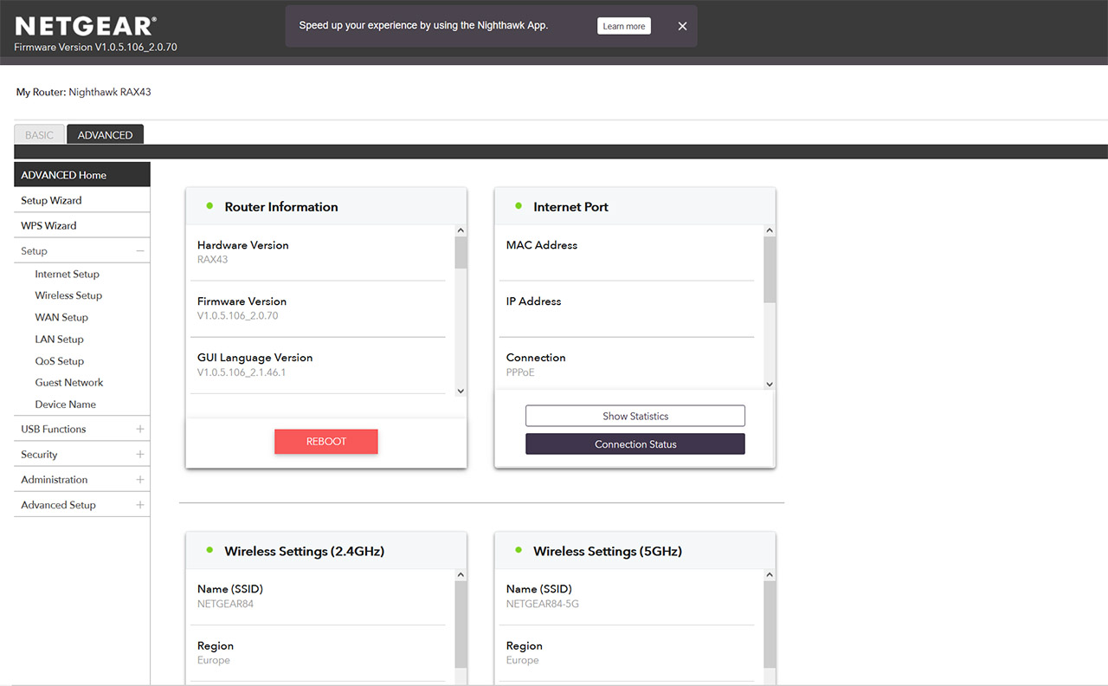
Task: Switch to the ADVANCED tab
Action: click(105, 135)
